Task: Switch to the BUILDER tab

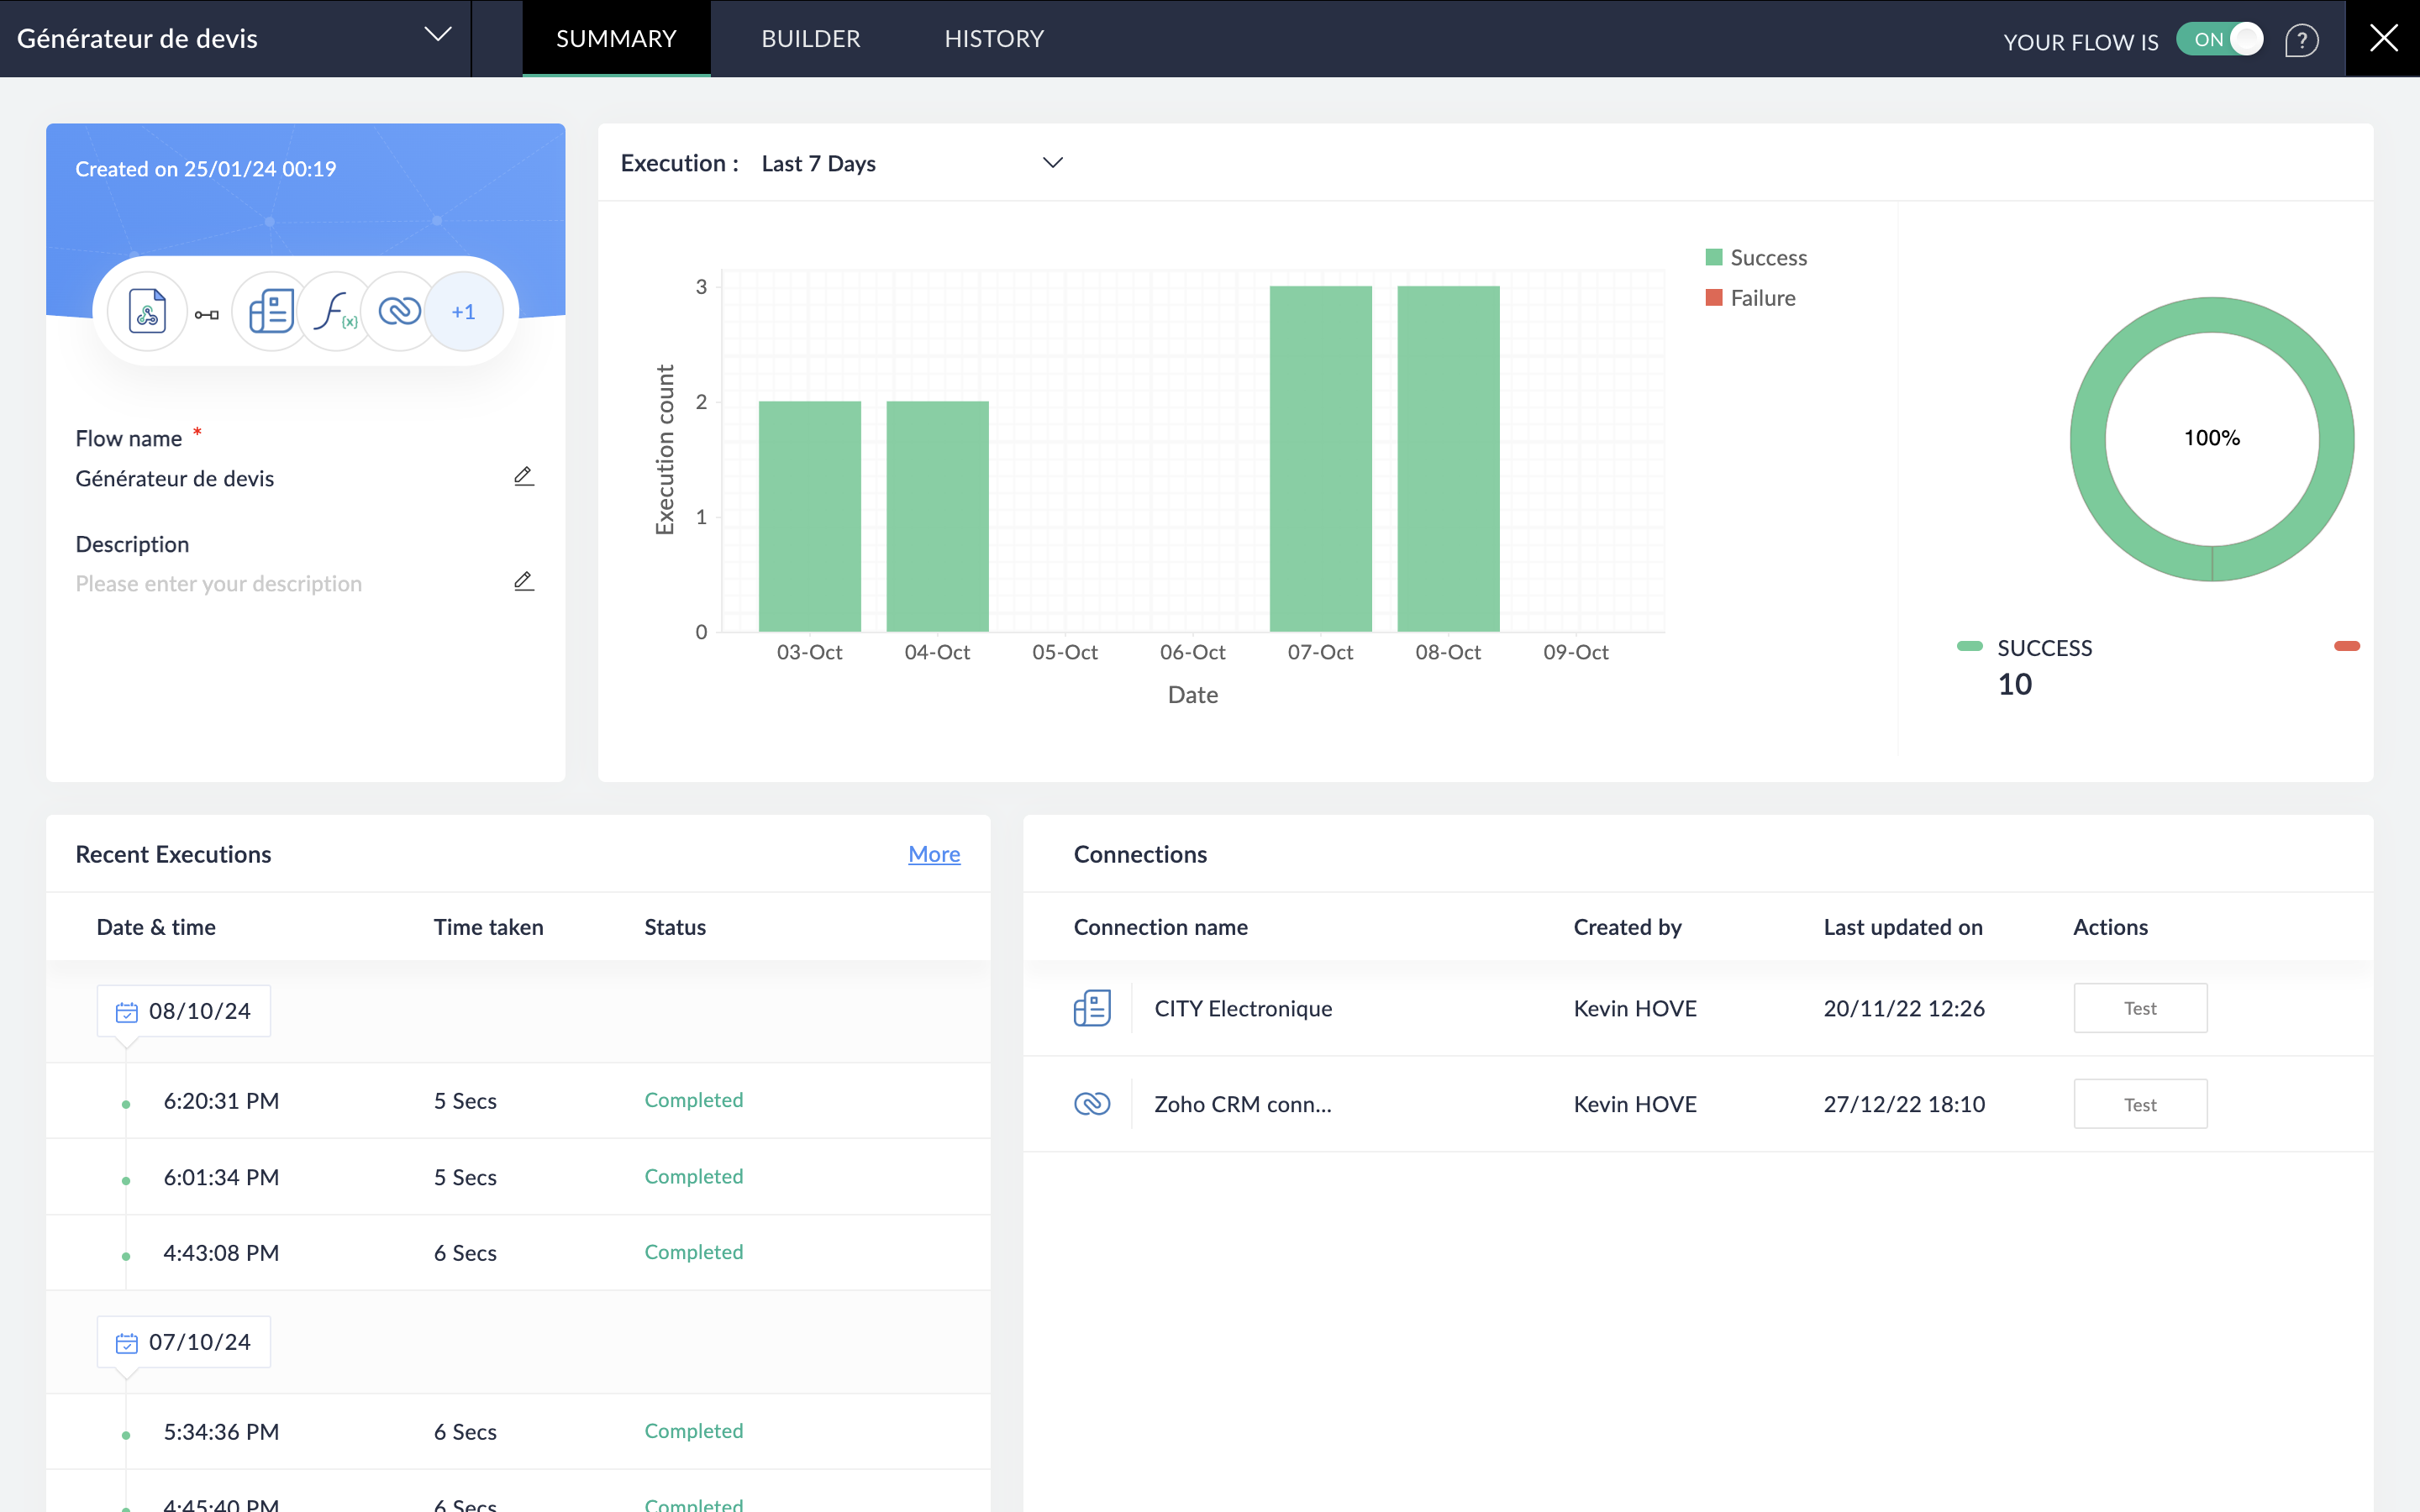Action: pyautogui.click(x=810, y=39)
